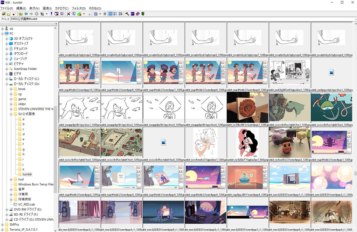Open the その他(O) menu

[95, 8]
